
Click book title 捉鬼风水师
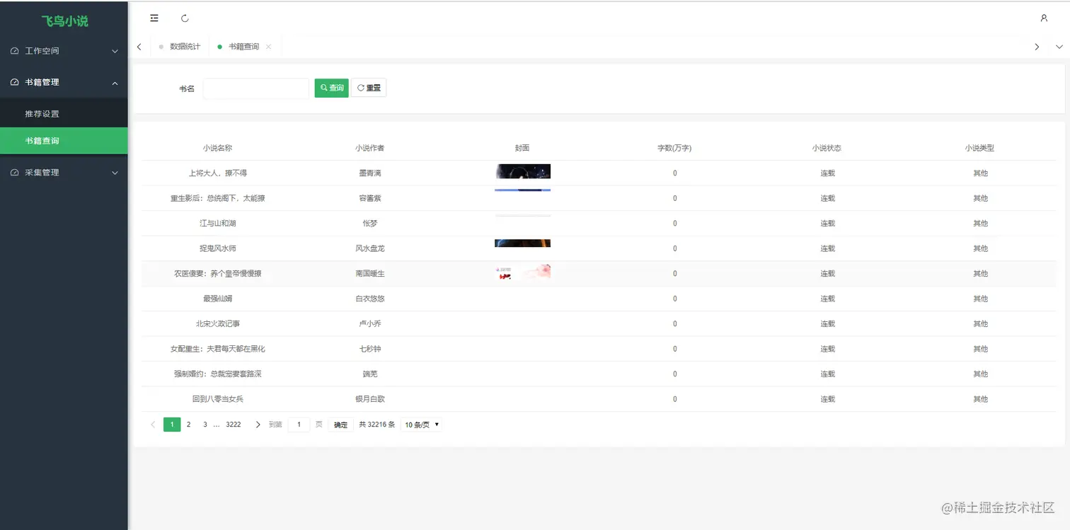(218, 248)
